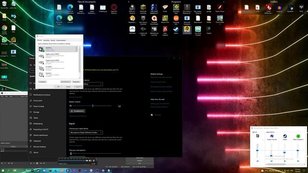Open Minecraft Launcher icon

click(x=143, y=9)
